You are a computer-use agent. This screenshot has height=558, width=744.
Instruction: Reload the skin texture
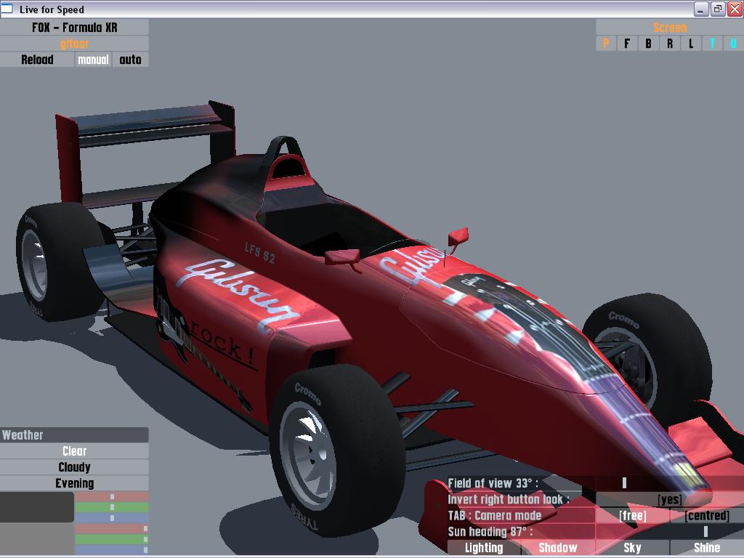click(37, 60)
